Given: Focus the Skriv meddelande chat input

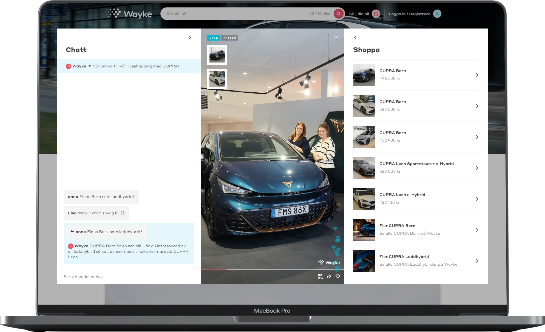Looking at the screenshot, I should click(x=129, y=277).
